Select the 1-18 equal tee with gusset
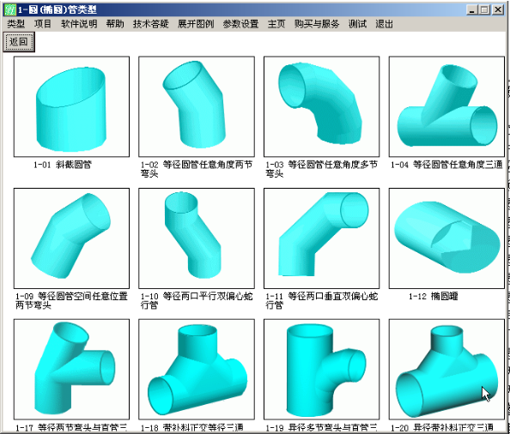510x434 pixels. (197, 370)
